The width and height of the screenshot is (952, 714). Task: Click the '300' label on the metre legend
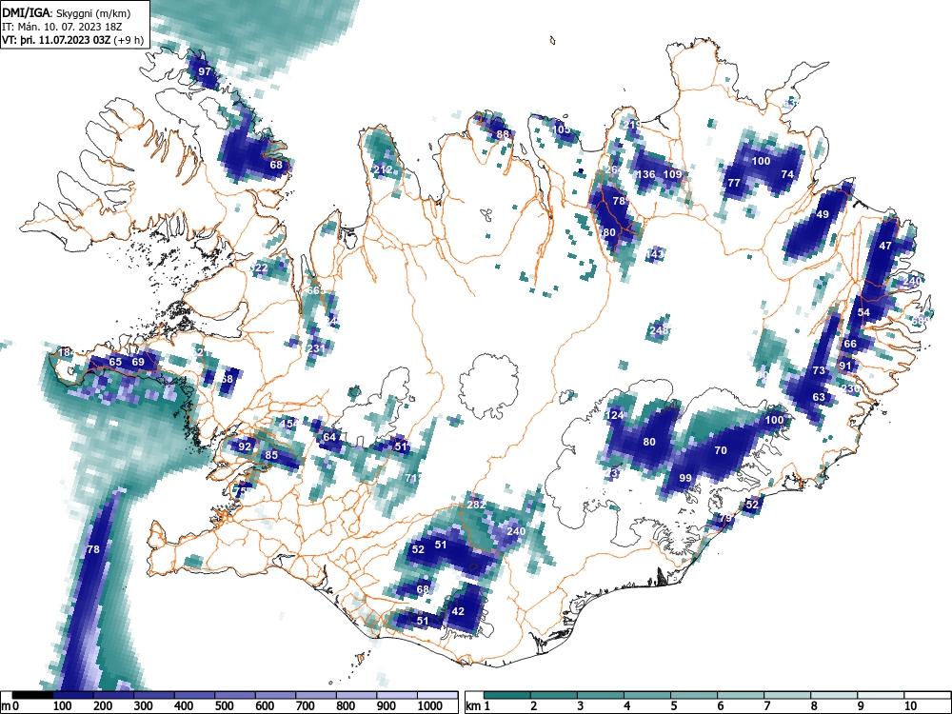coord(143,706)
